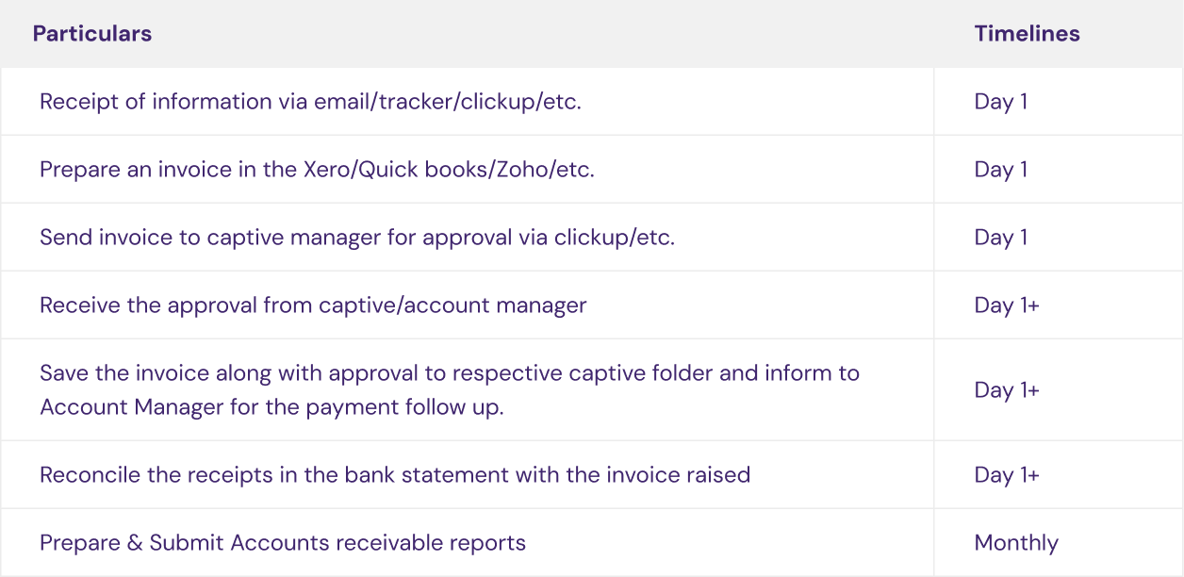1184x577 pixels.
Task: Click 'Account Manager for the payment follow up' line
Action: click(271, 407)
